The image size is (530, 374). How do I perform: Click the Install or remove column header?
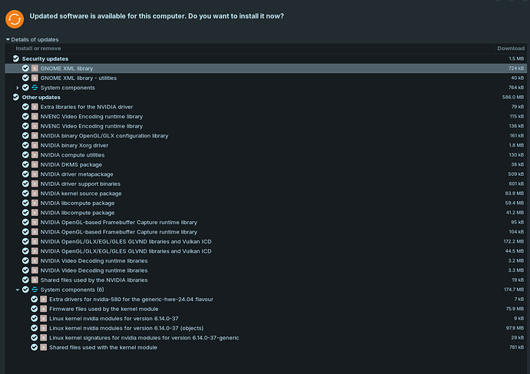point(40,48)
